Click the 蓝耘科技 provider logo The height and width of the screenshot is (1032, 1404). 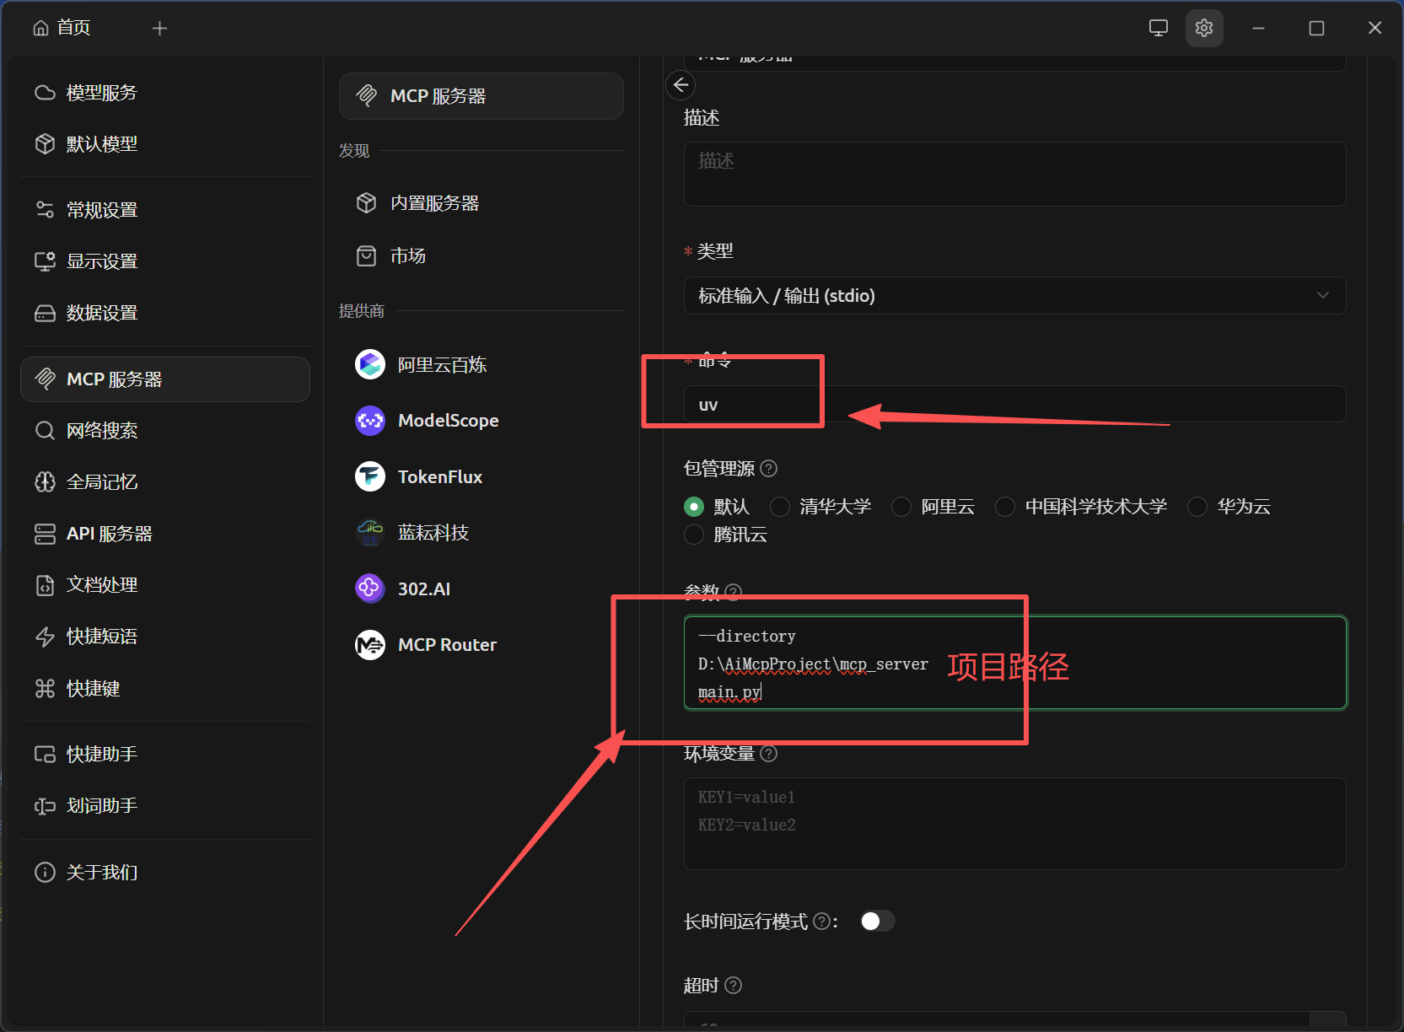click(x=370, y=532)
